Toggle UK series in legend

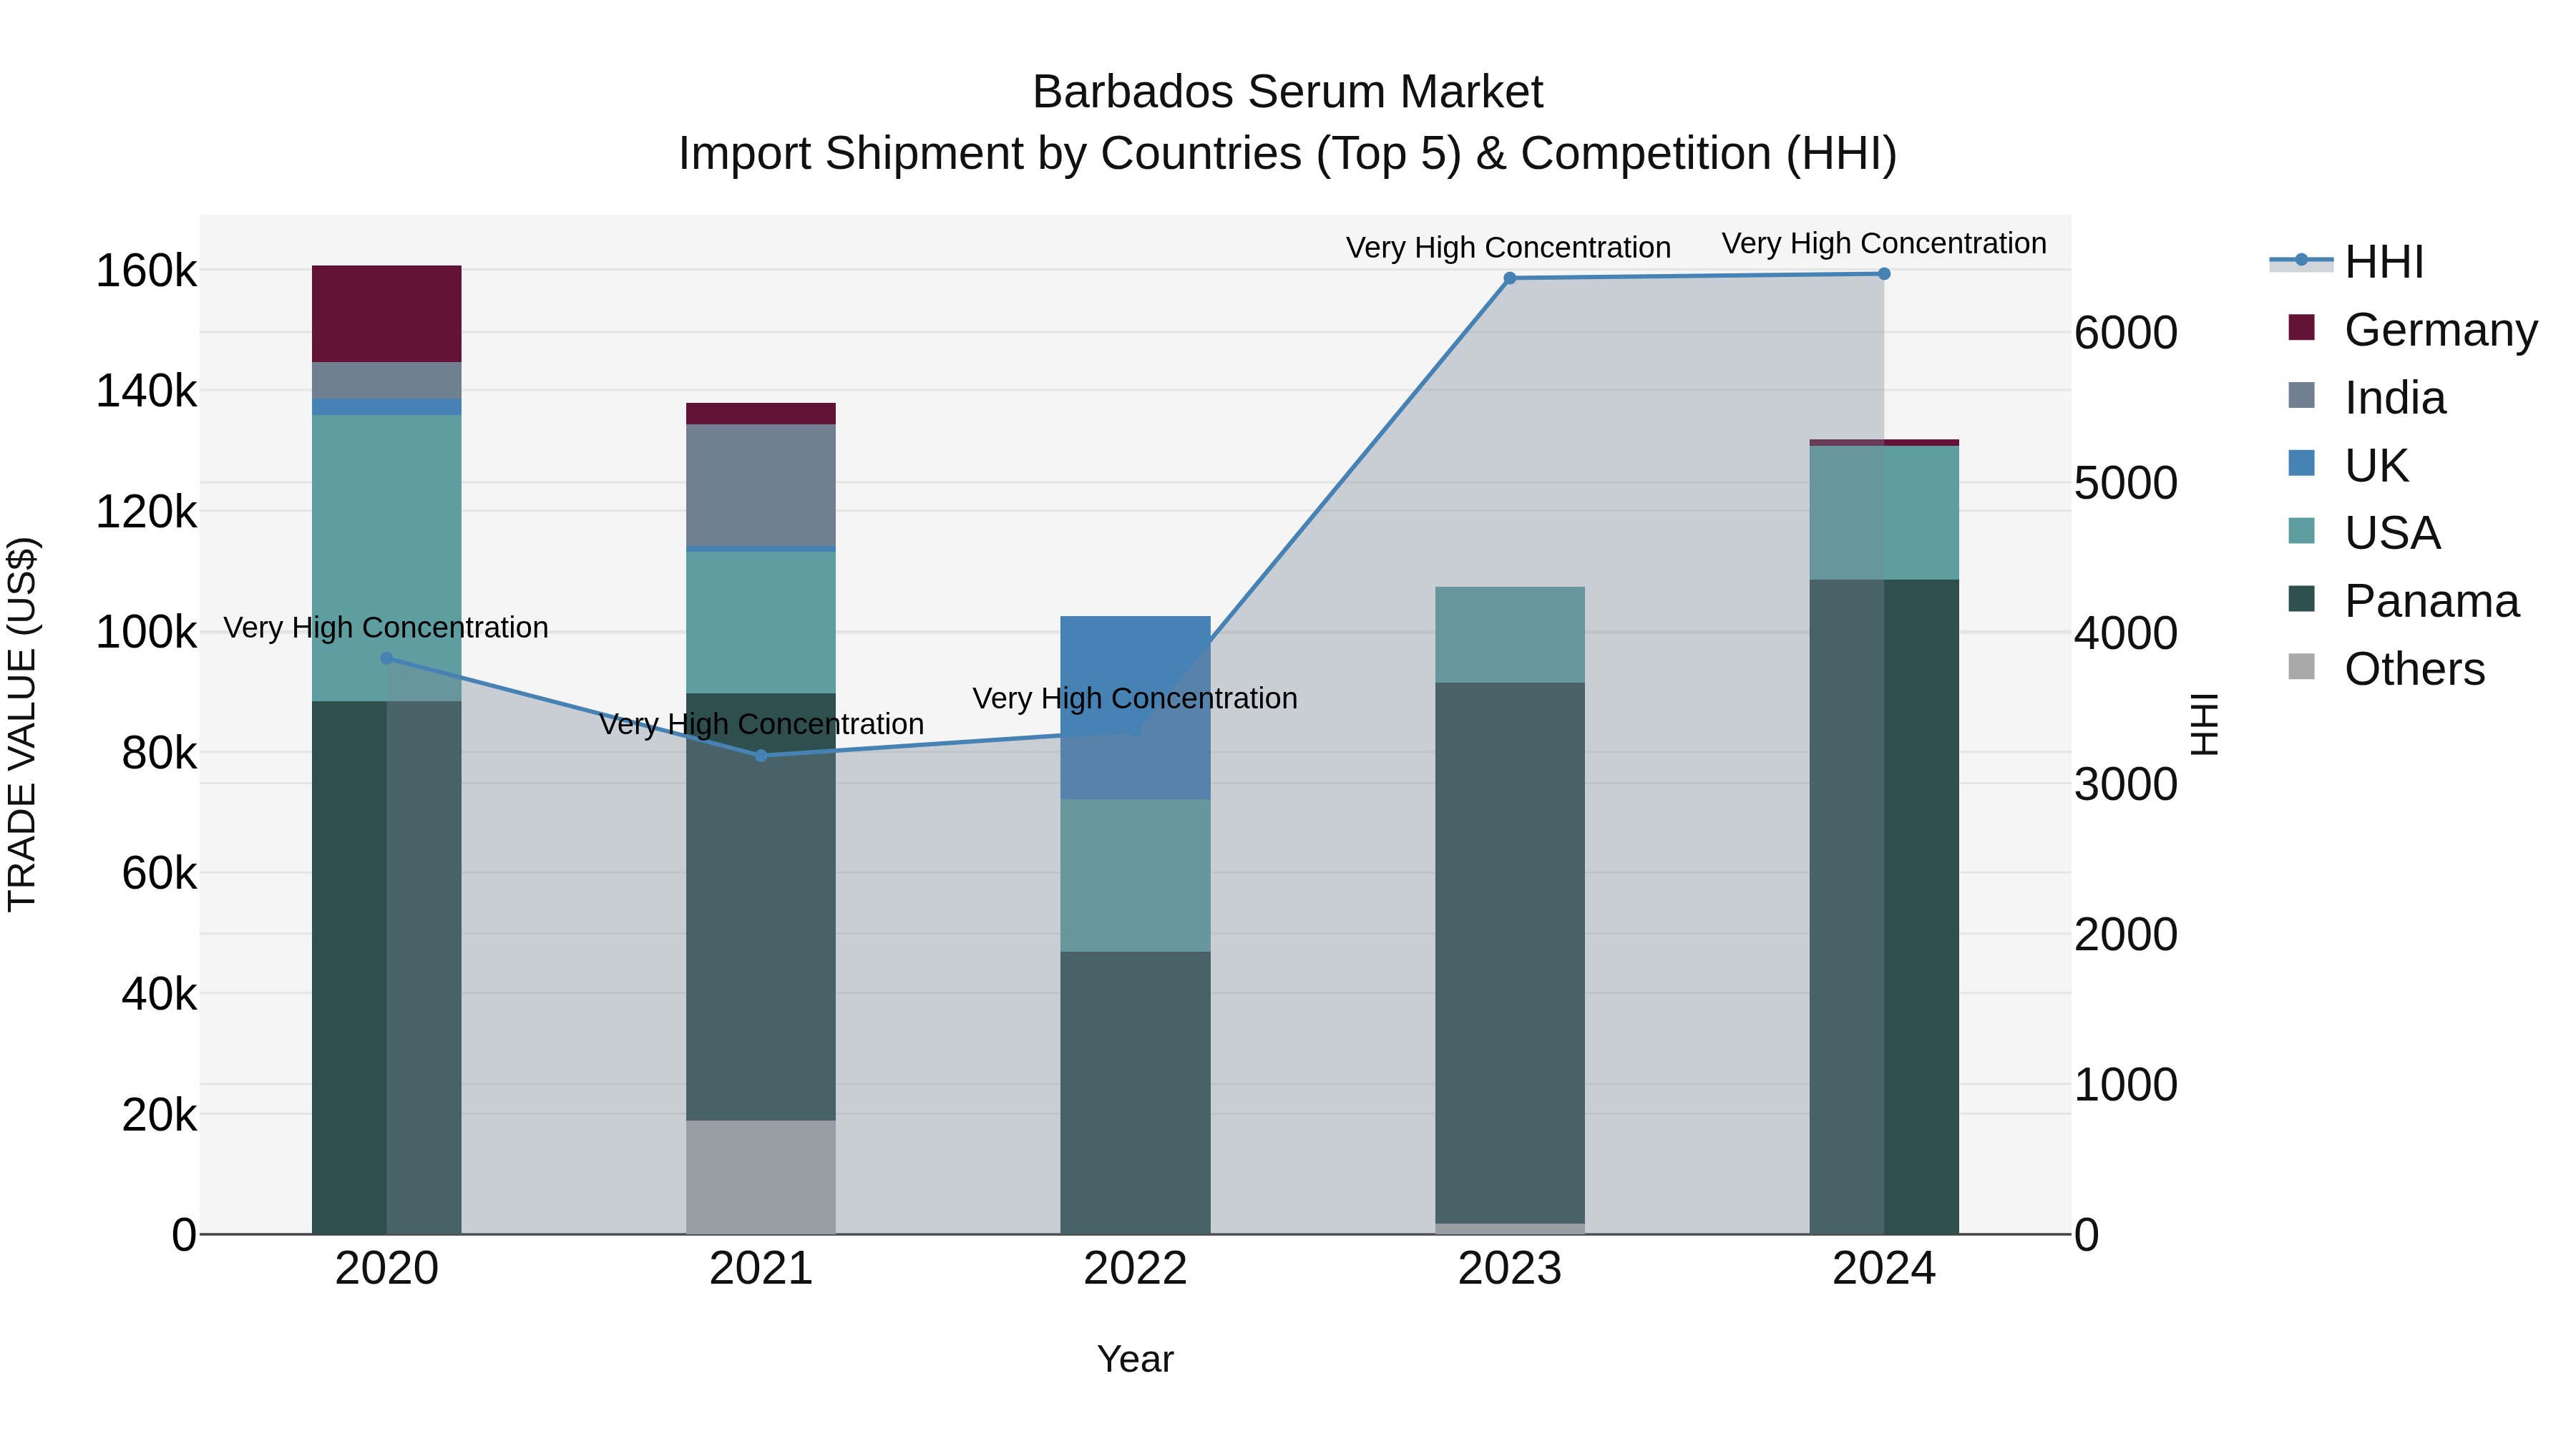[x=2348, y=465]
